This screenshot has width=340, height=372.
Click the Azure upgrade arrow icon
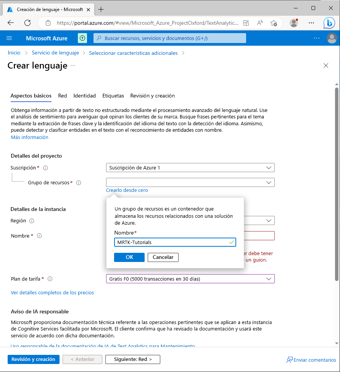pyautogui.click(x=82, y=38)
